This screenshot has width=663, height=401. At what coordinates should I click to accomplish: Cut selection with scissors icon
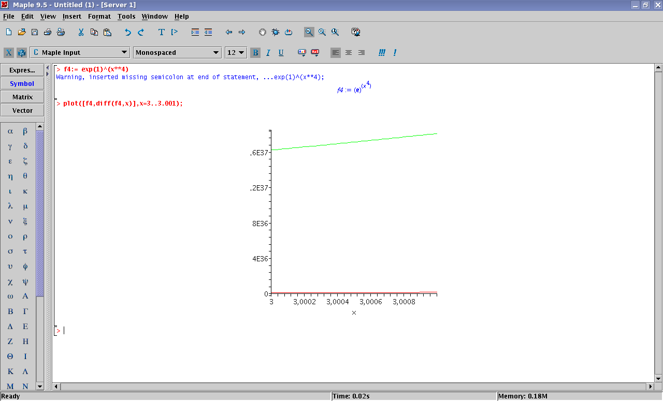81,32
